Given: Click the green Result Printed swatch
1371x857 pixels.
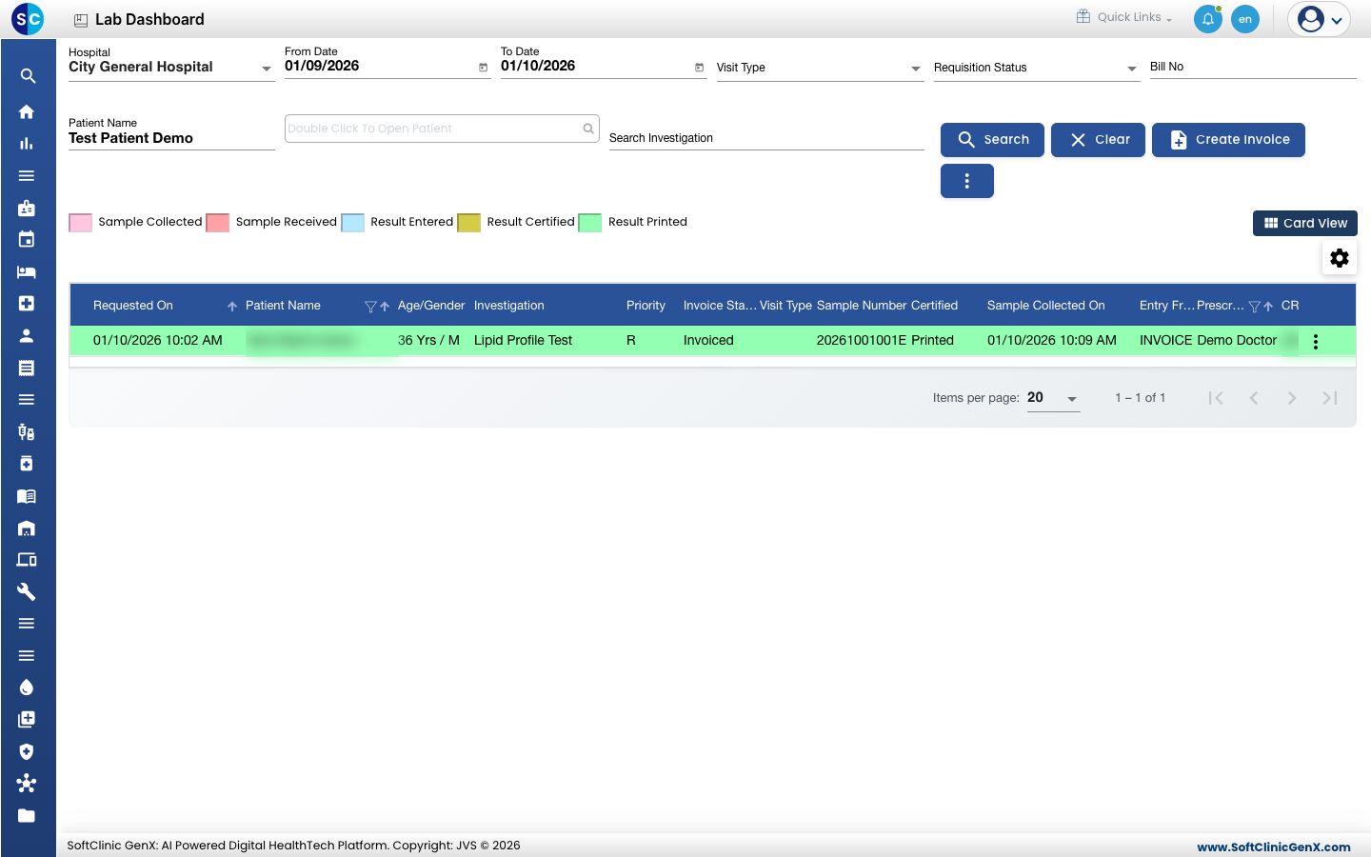Looking at the screenshot, I should [590, 223].
